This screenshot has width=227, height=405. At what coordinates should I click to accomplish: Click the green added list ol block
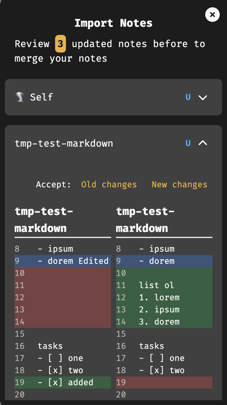[164, 297]
